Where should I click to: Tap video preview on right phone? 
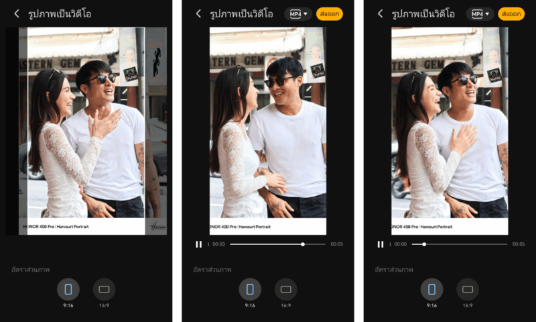(x=450, y=131)
